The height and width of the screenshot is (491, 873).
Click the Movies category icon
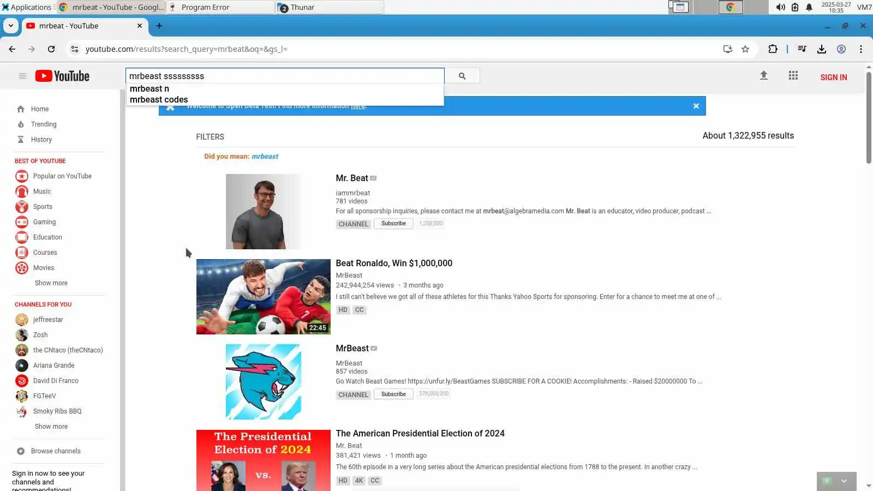pos(22,268)
